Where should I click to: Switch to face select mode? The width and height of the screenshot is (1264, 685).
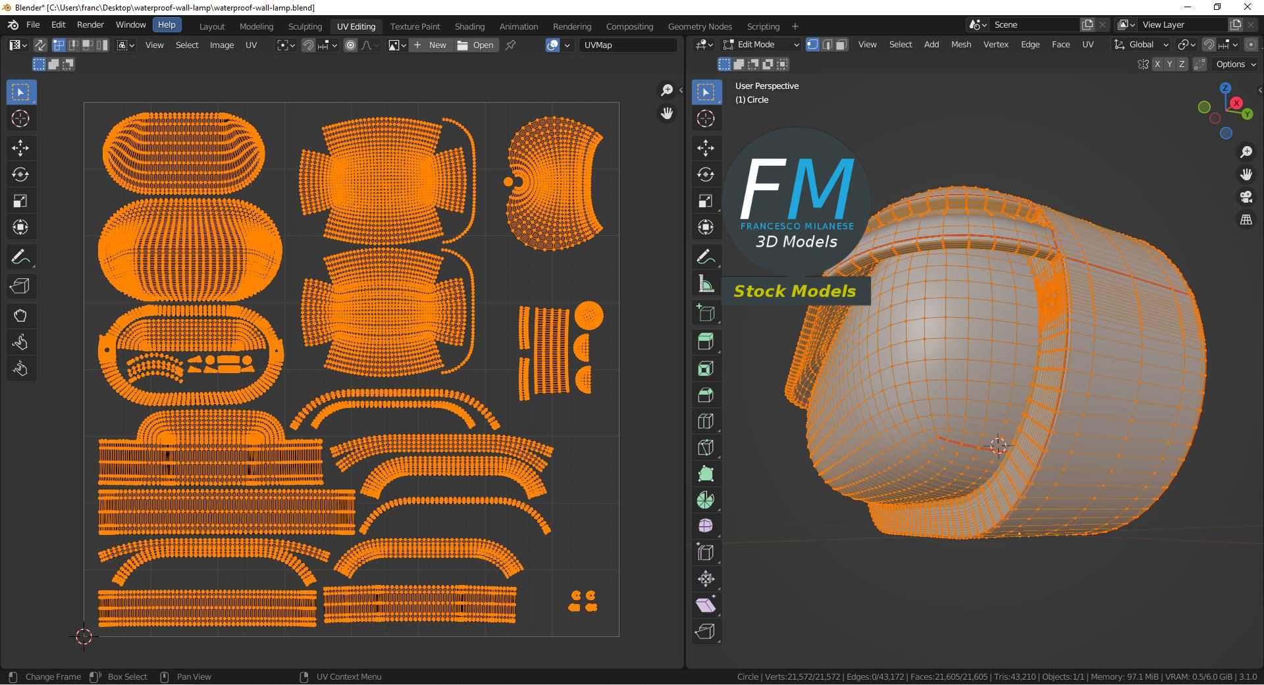point(841,45)
